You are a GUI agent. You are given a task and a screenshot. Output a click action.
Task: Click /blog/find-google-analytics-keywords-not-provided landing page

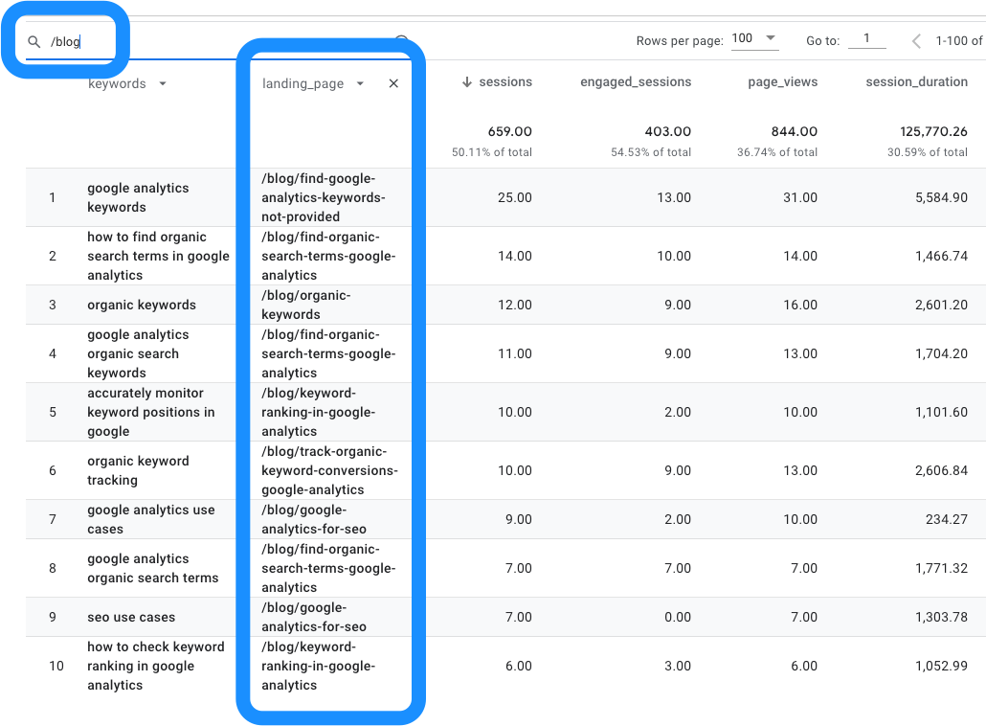point(324,197)
